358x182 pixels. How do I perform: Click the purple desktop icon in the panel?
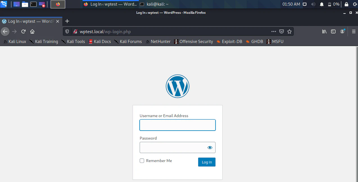(17, 4)
